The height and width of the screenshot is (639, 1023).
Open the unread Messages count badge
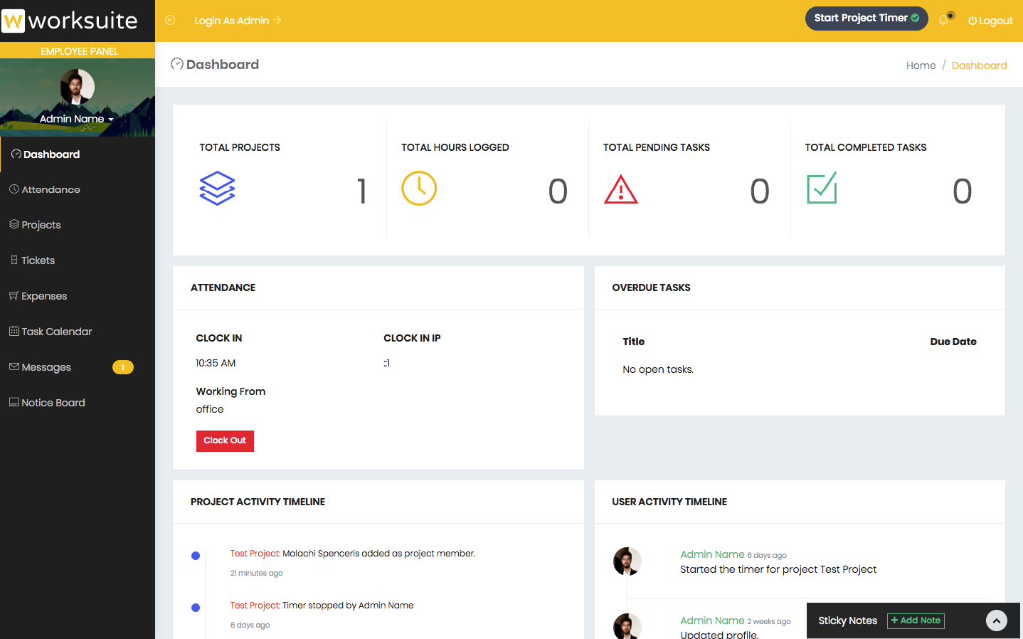122,367
